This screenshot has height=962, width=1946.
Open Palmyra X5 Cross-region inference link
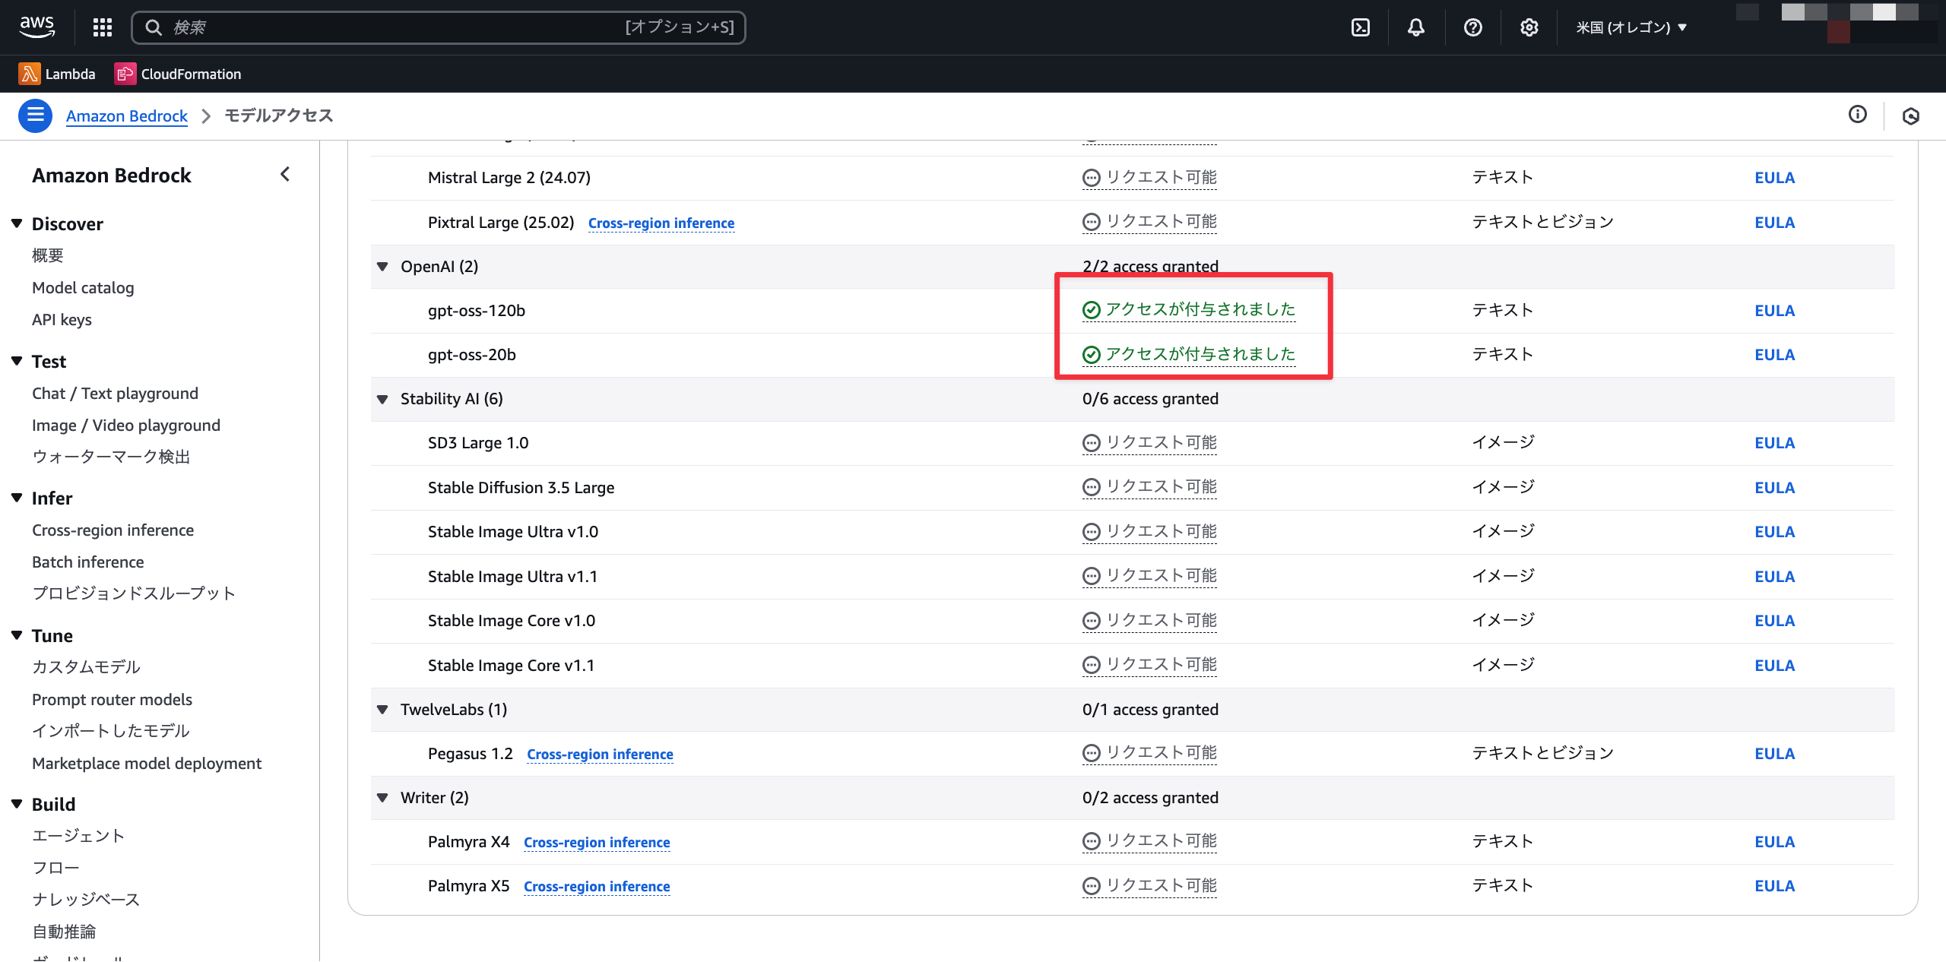point(597,887)
